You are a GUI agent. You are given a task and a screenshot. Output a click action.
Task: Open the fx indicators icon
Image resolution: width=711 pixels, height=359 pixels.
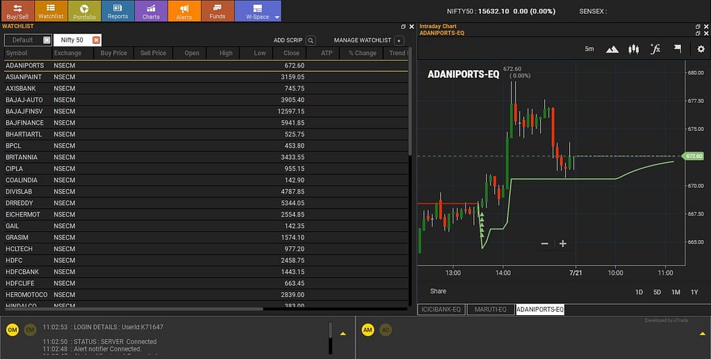coord(655,49)
